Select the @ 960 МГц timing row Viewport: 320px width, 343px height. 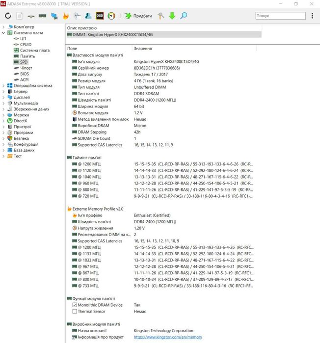pyautogui.click(x=161, y=184)
